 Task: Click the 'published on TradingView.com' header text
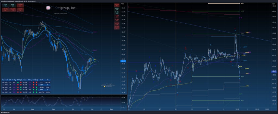(16, 1)
